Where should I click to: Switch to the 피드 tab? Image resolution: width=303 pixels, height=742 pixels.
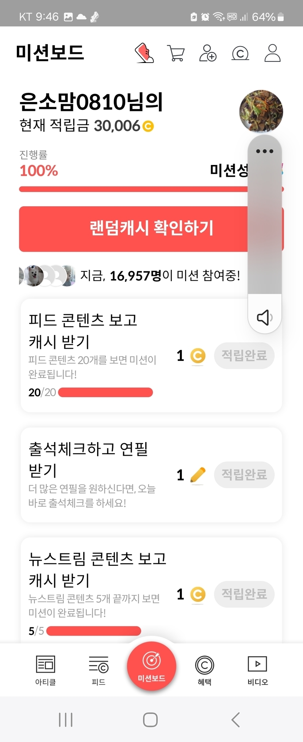click(99, 670)
